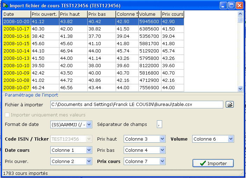The image size is (246, 178).
Task: Click low price cell 37.70
Action: tap(101, 36)
